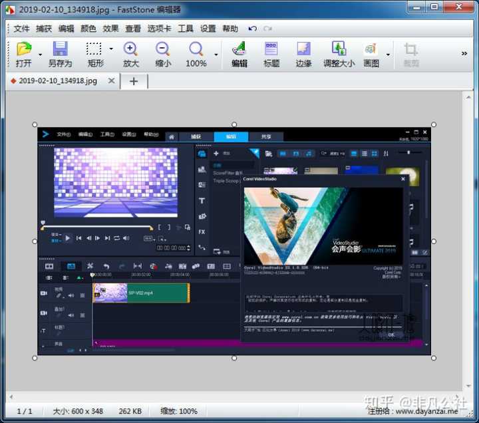Click the 放大 zoom in magnifier
This screenshot has width=479, height=423.
tap(131, 49)
